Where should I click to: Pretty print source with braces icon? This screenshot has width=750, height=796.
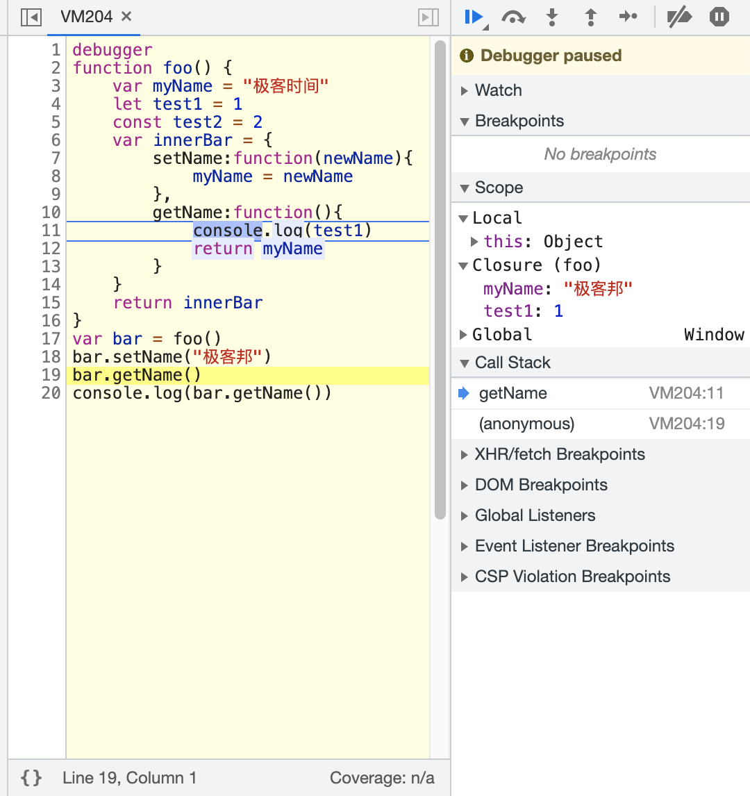click(31, 778)
